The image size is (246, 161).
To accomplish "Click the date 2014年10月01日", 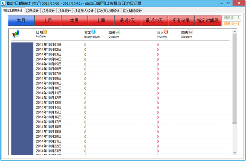I will [49, 45].
